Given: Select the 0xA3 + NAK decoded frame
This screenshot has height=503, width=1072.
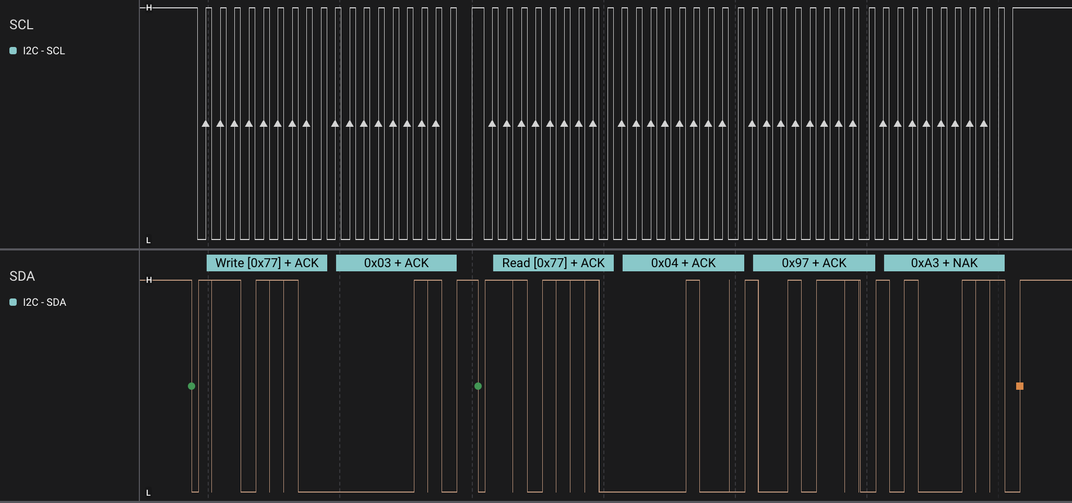Looking at the screenshot, I should [x=944, y=263].
